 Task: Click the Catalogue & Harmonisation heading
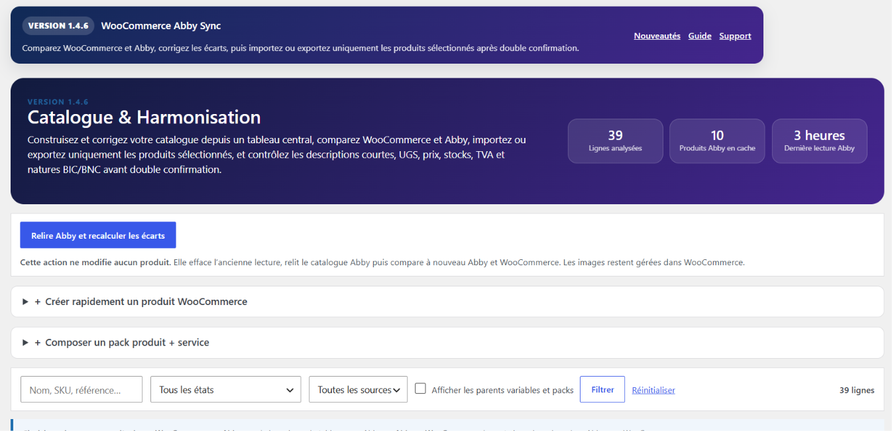click(x=144, y=117)
